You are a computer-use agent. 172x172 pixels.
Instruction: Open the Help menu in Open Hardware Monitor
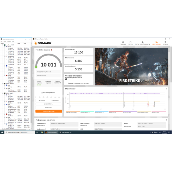(x=13, y=42)
